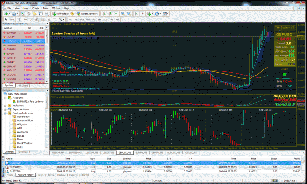307x184 pixels.
Task: Open the Charts menu
Action: (36, 8)
